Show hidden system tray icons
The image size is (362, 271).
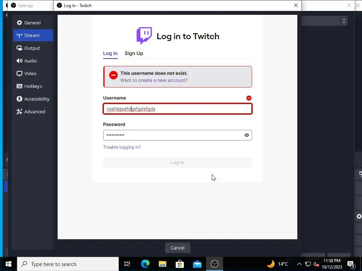click(299, 264)
